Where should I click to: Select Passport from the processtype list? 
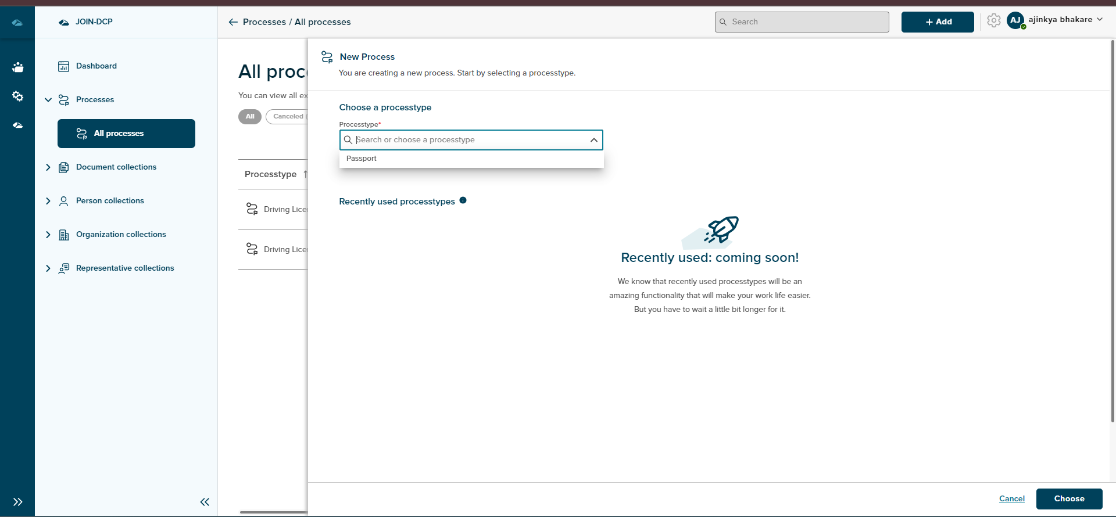[362, 159]
